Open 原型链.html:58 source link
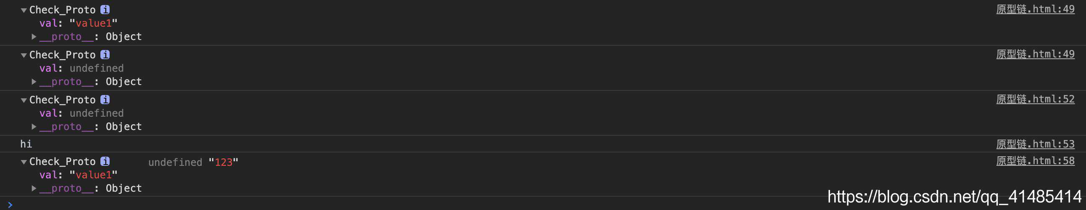Screen dimensions: 1086x210 pos(1035,161)
